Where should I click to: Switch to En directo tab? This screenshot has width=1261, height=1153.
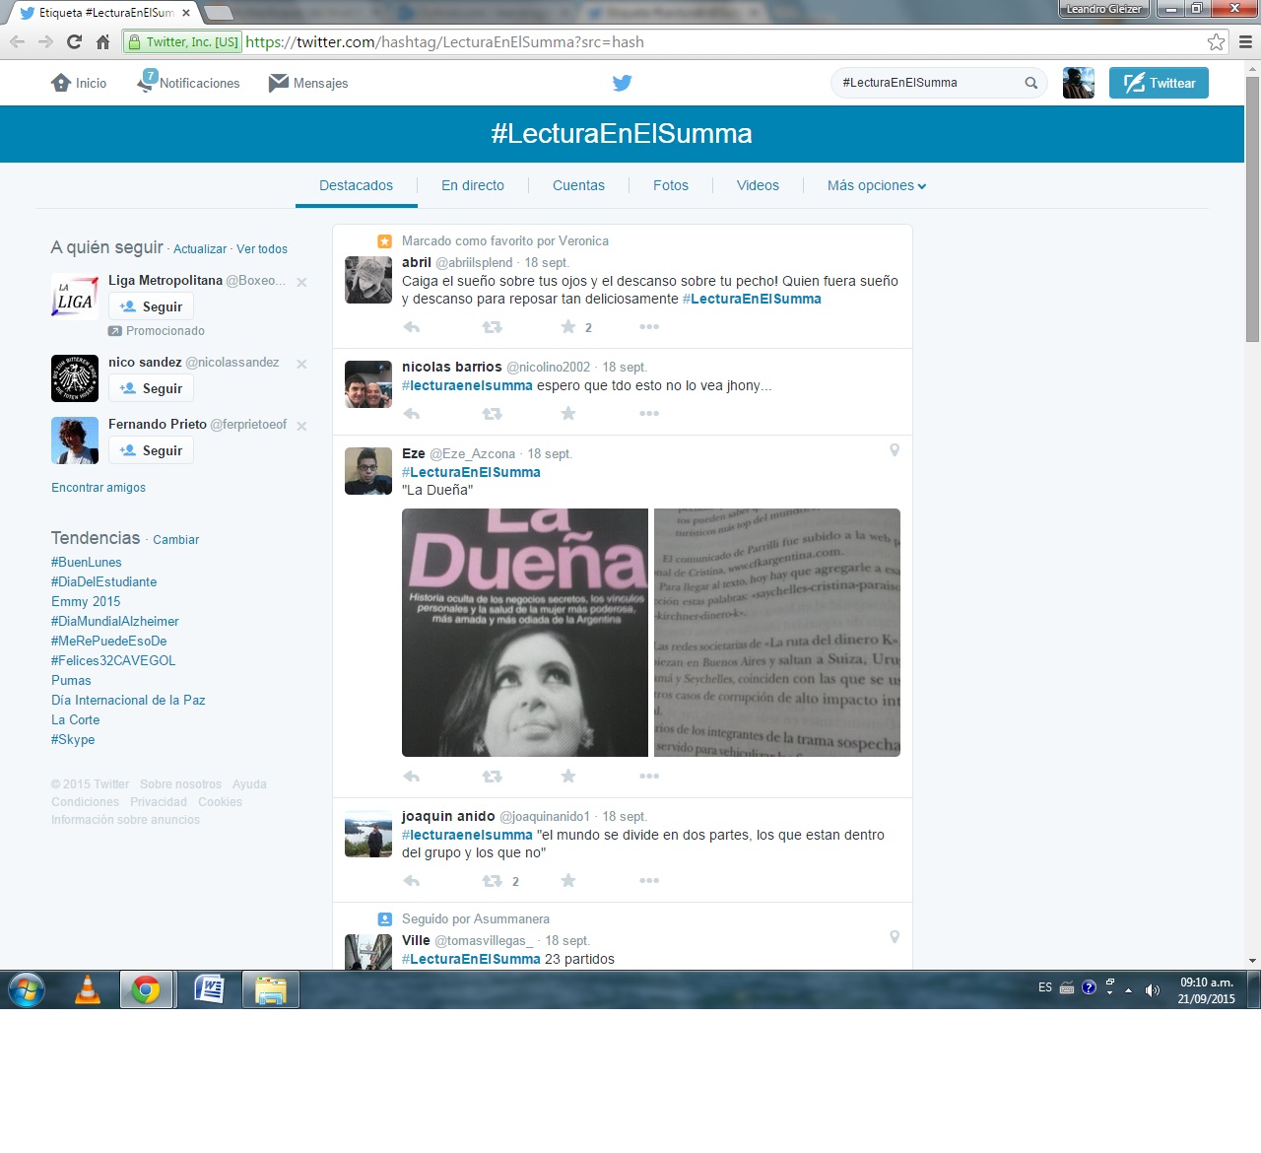pos(473,185)
